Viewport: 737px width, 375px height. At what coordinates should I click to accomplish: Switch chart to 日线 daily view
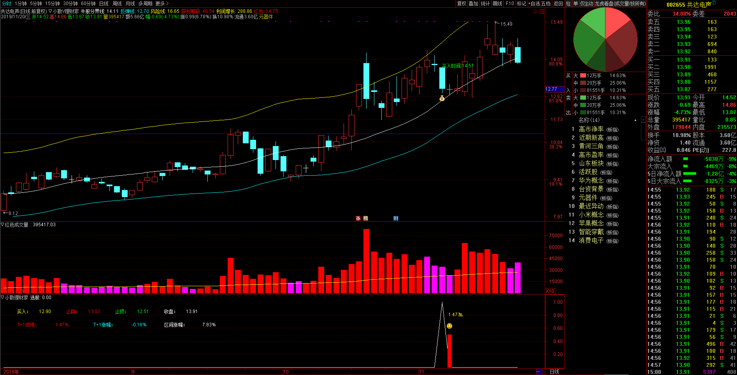[x=104, y=4]
